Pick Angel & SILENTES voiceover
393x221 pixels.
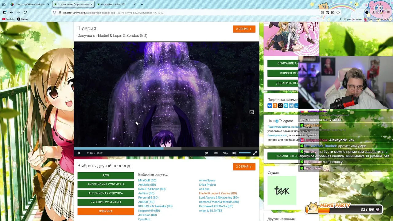pyautogui.click(x=211, y=211)
